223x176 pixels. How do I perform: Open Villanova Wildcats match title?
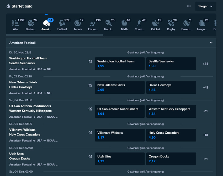coord(22,130)
